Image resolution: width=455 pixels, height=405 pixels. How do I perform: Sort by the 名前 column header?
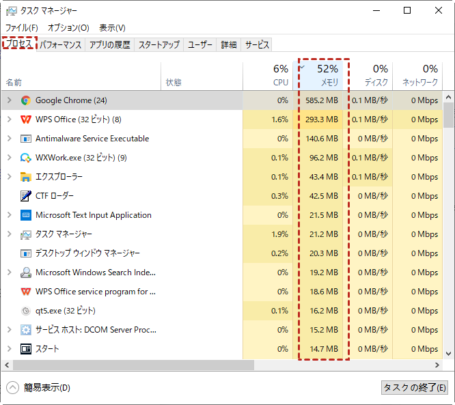point(81,76)
